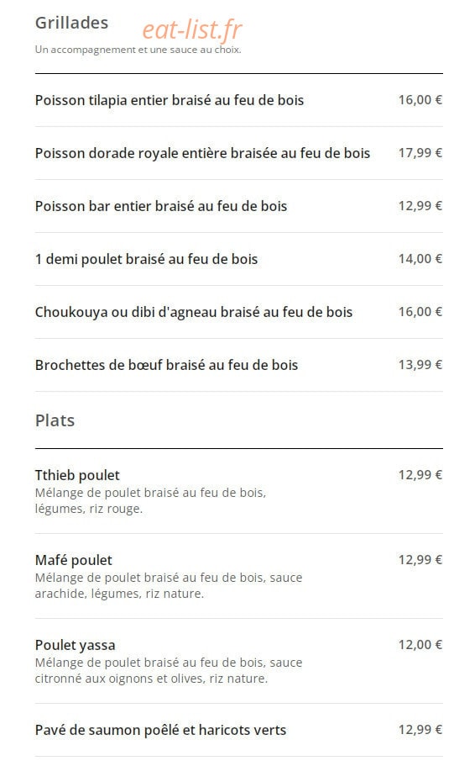The image size is (475, 766).
Task: Click the 14,00 € price
Action: click(420, 259)
